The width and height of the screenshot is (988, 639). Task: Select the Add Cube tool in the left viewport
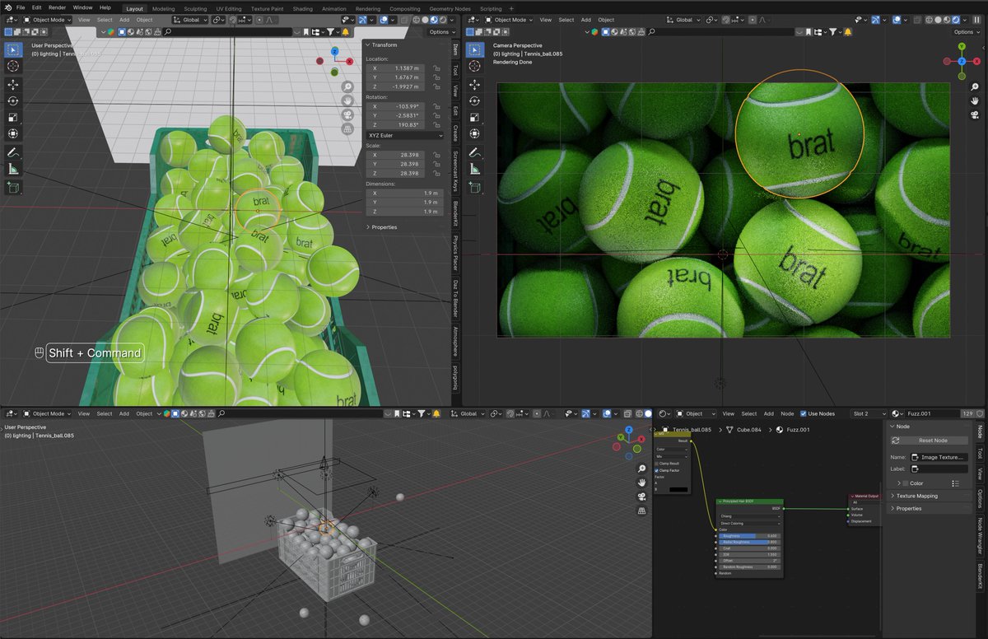(13, 188)
